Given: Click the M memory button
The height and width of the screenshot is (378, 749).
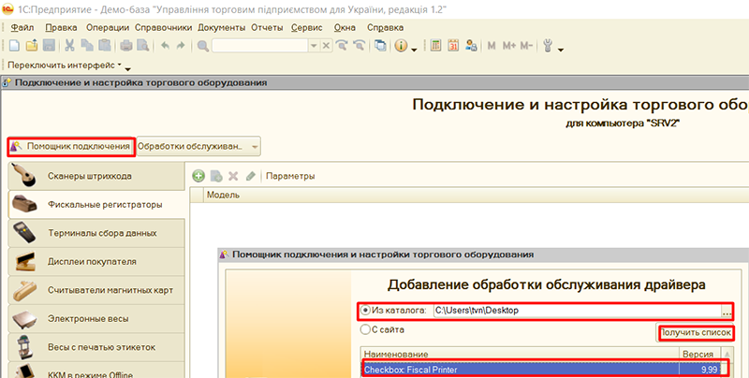Looking at the screenshot, I should (491, 46).
